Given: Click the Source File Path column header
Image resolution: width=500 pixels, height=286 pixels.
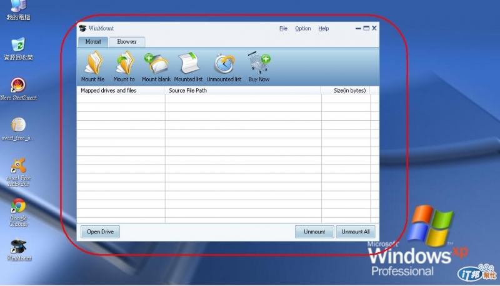Looking at the screenshot, I should point(242,90).
